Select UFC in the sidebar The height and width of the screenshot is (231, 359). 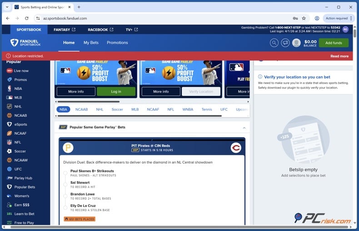[x=14, y=169]
